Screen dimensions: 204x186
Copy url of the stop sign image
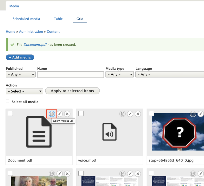click(193, 114)
